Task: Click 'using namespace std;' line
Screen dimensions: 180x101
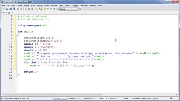Action: click(33, 26)
